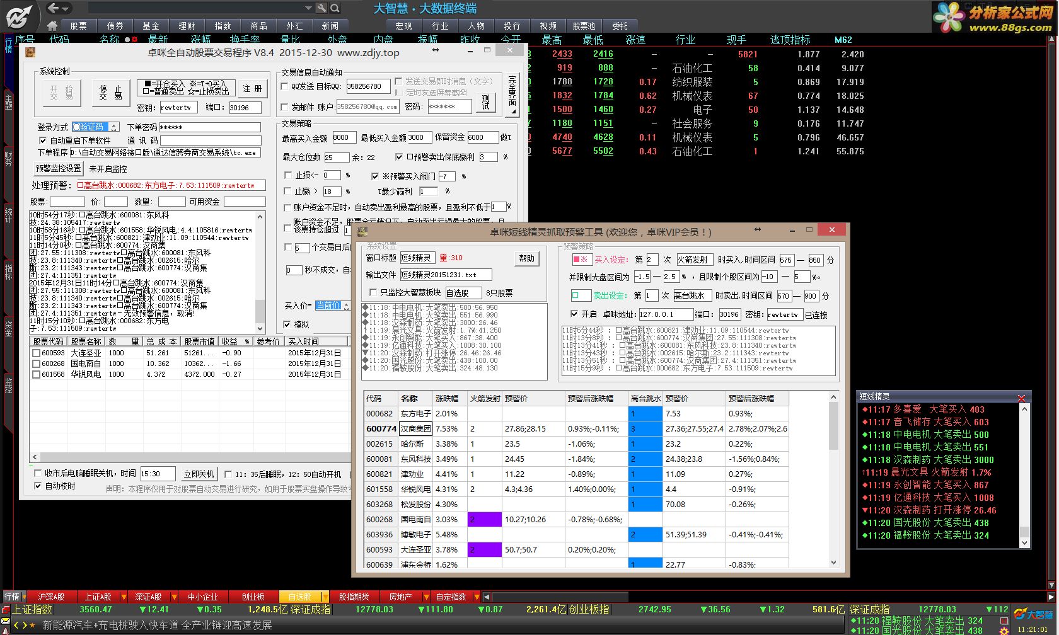The height and width of the screenshot is (635, 1059).
Task: Click the 卓咪 trading program title icon
Action: (x=30, y=53)
